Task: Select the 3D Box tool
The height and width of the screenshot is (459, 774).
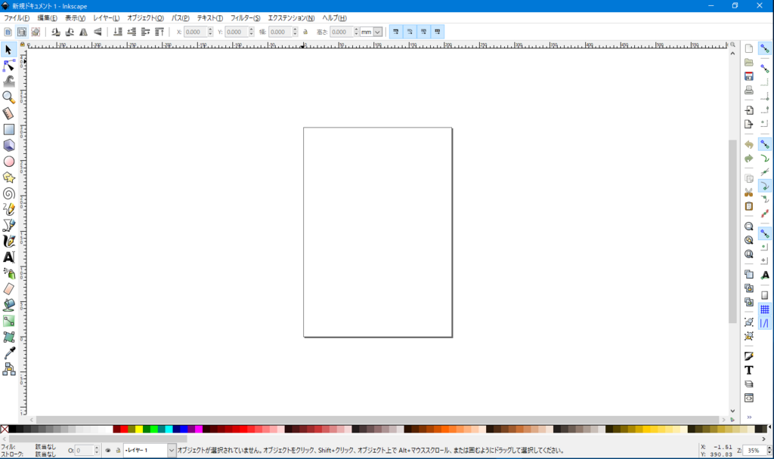Action: coord(8,146)
